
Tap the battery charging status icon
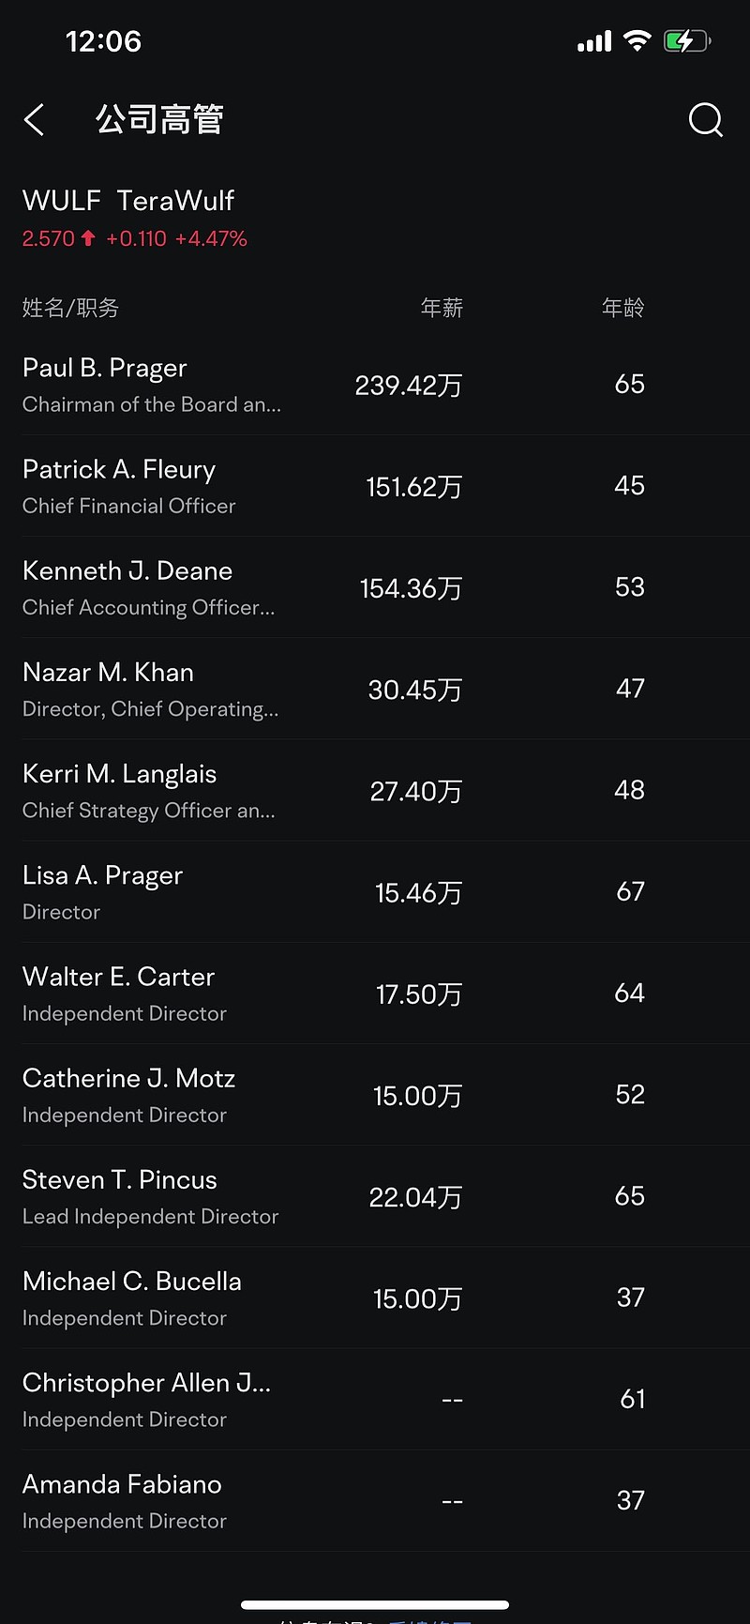(687, 41)
